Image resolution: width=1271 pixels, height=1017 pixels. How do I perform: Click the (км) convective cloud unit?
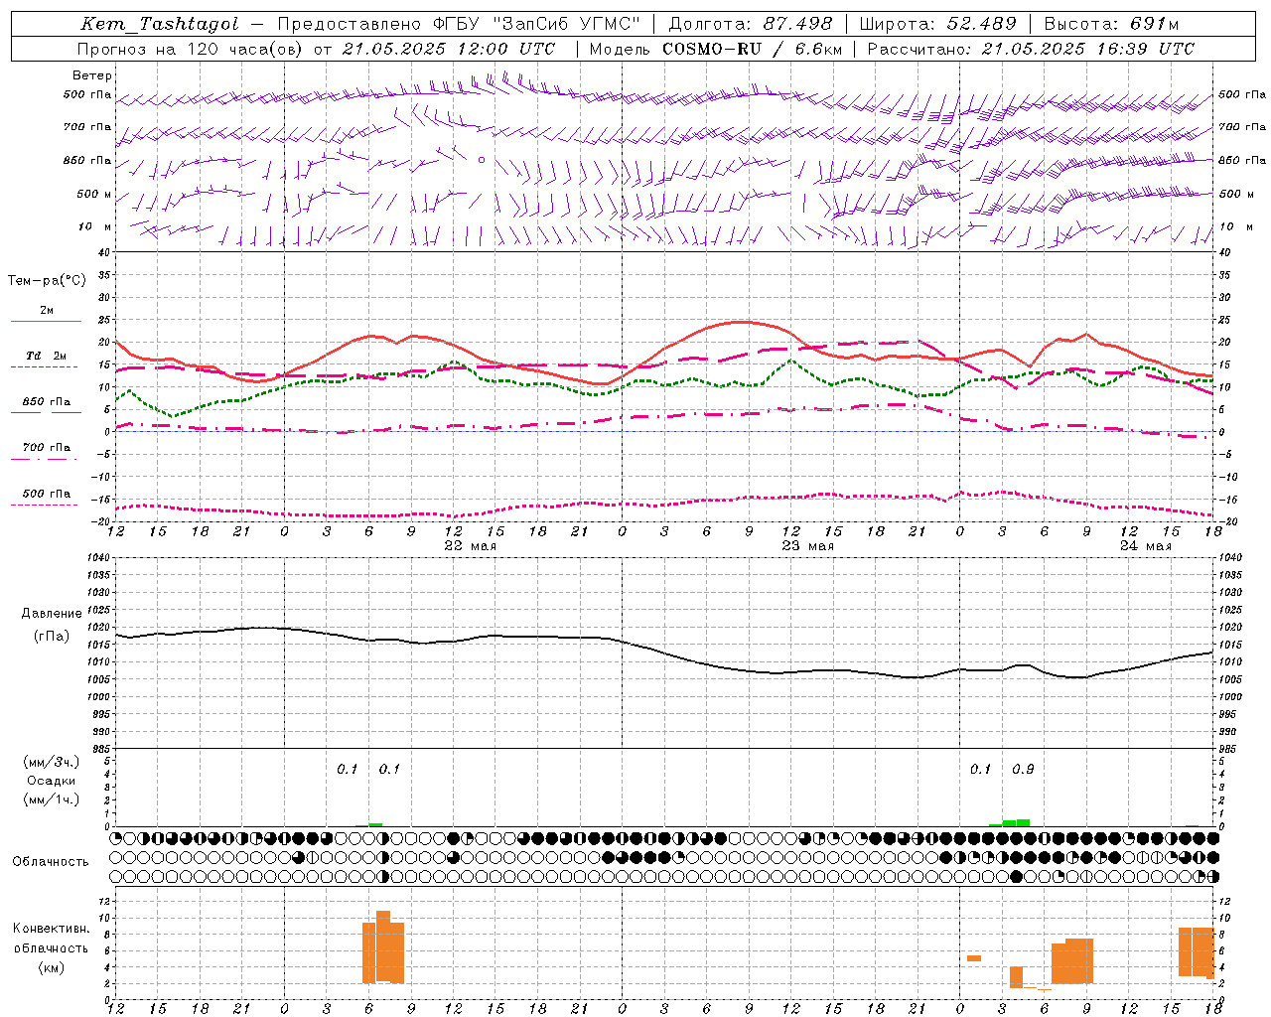(51, 966)
